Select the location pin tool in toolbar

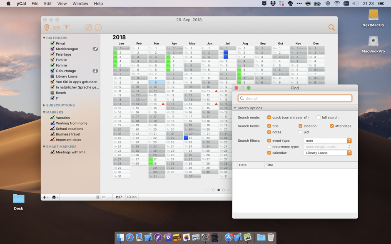pyautogui.click(x=47, y=27)
